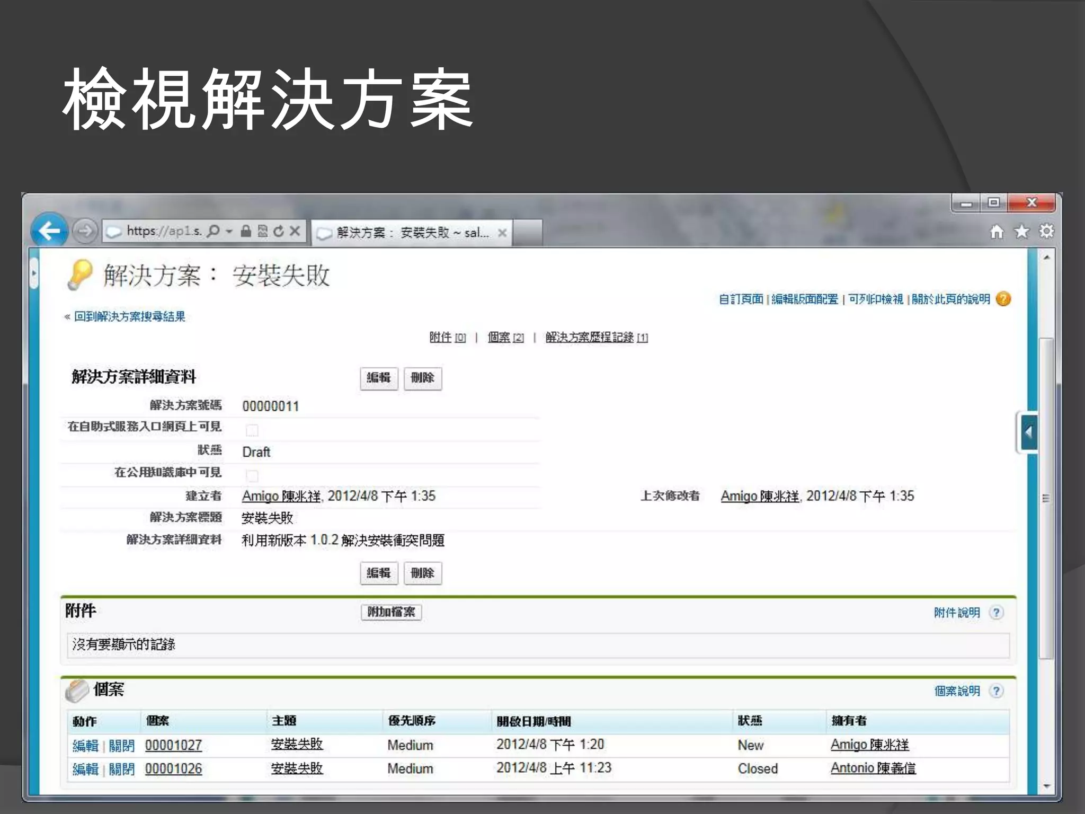The image size is (1085, 814).
Task: Click 關閉 for case 00001027
Action: [122, 746]
